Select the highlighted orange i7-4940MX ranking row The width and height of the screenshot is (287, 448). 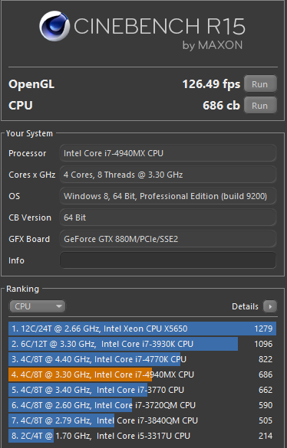143,374
